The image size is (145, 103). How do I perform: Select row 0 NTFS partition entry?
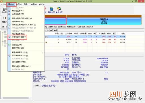point(85,37)
